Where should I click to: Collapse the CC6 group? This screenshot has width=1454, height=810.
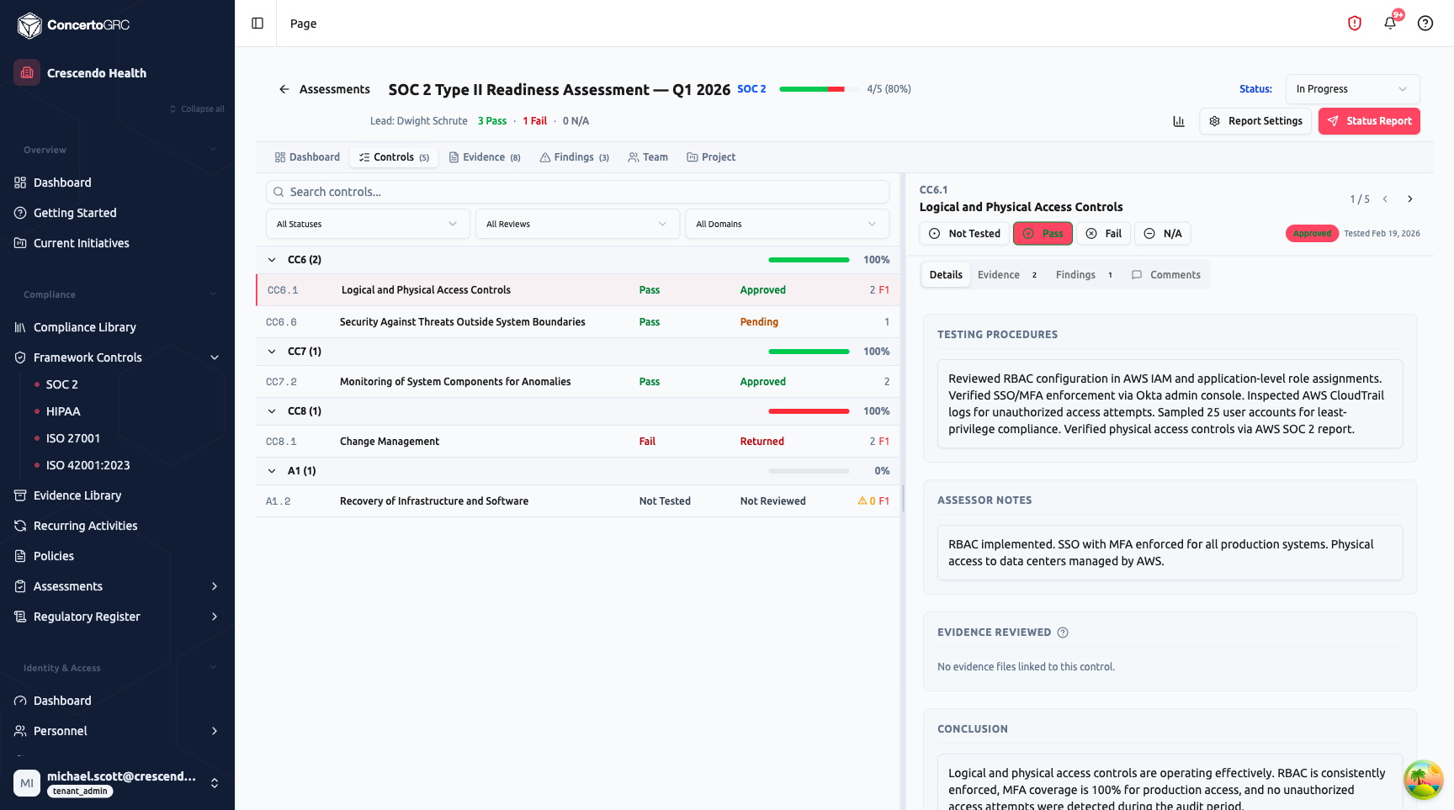(272, 260)
